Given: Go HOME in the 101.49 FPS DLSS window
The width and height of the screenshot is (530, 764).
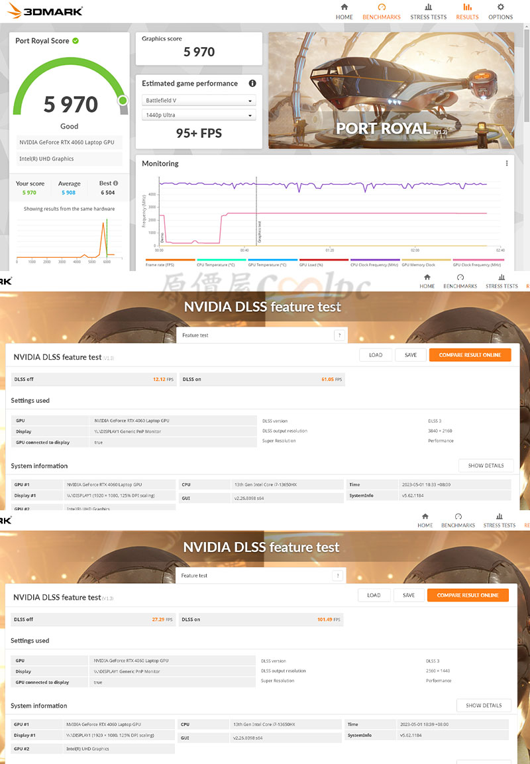Looking at the screenshot, I should (x=425, y=520).
